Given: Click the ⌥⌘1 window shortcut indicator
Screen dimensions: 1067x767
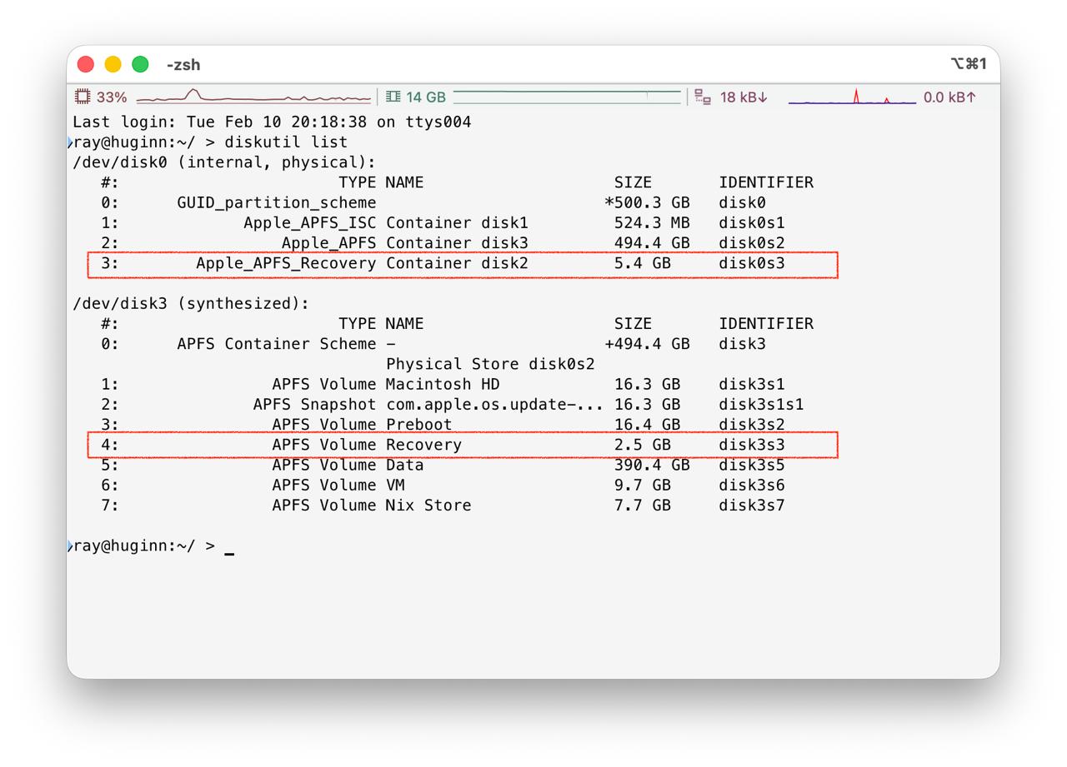Looking at the screenshot, I should click(x=968, y=64).
